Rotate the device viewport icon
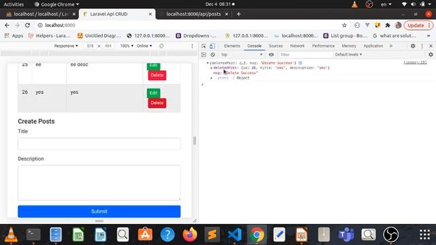This screenshot has width=436, height=245. tap(161, 46)
